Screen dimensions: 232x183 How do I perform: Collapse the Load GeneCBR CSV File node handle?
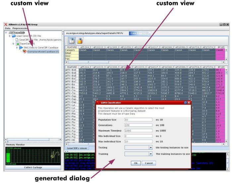tap(10, 36)
